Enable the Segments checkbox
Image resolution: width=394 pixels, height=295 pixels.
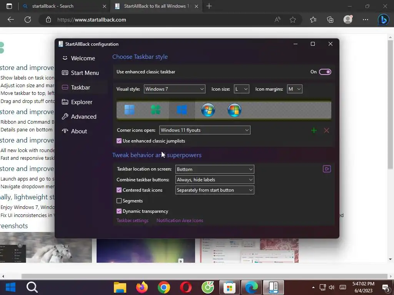point(119,201)
